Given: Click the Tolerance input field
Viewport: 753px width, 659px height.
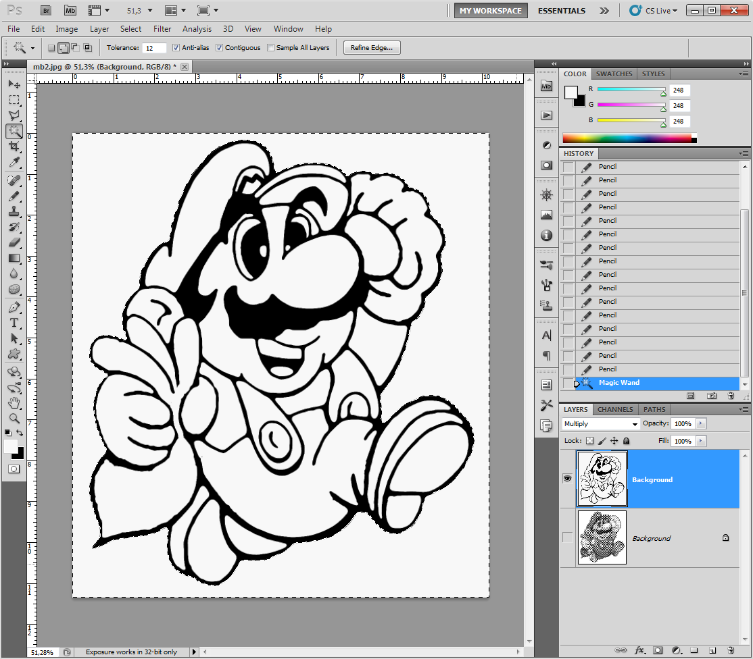Looking at the screenshot, I should click(154, 48).
